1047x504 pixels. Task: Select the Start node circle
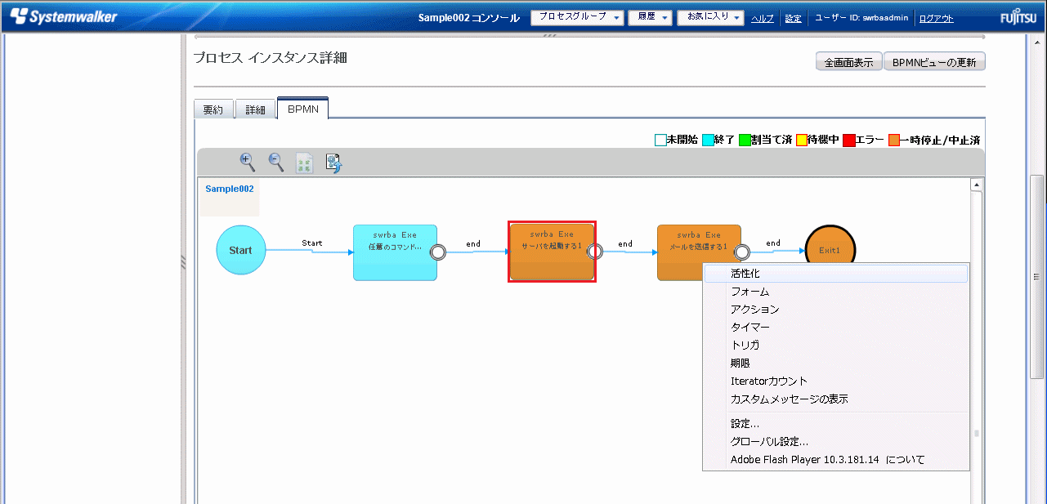click(240, 251)
